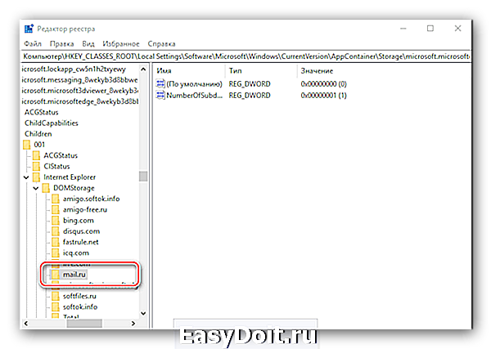
Task: Click the DOMStorage folder icon
Action: point(46,188)
